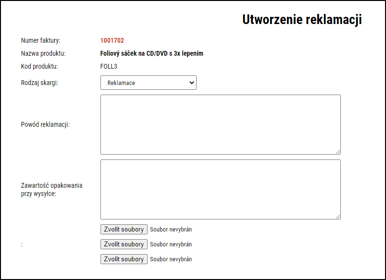The width and height of the screenshot is (386, 280).
Task: Click the Utworzenie reklamacji heading
Action: 302,19
